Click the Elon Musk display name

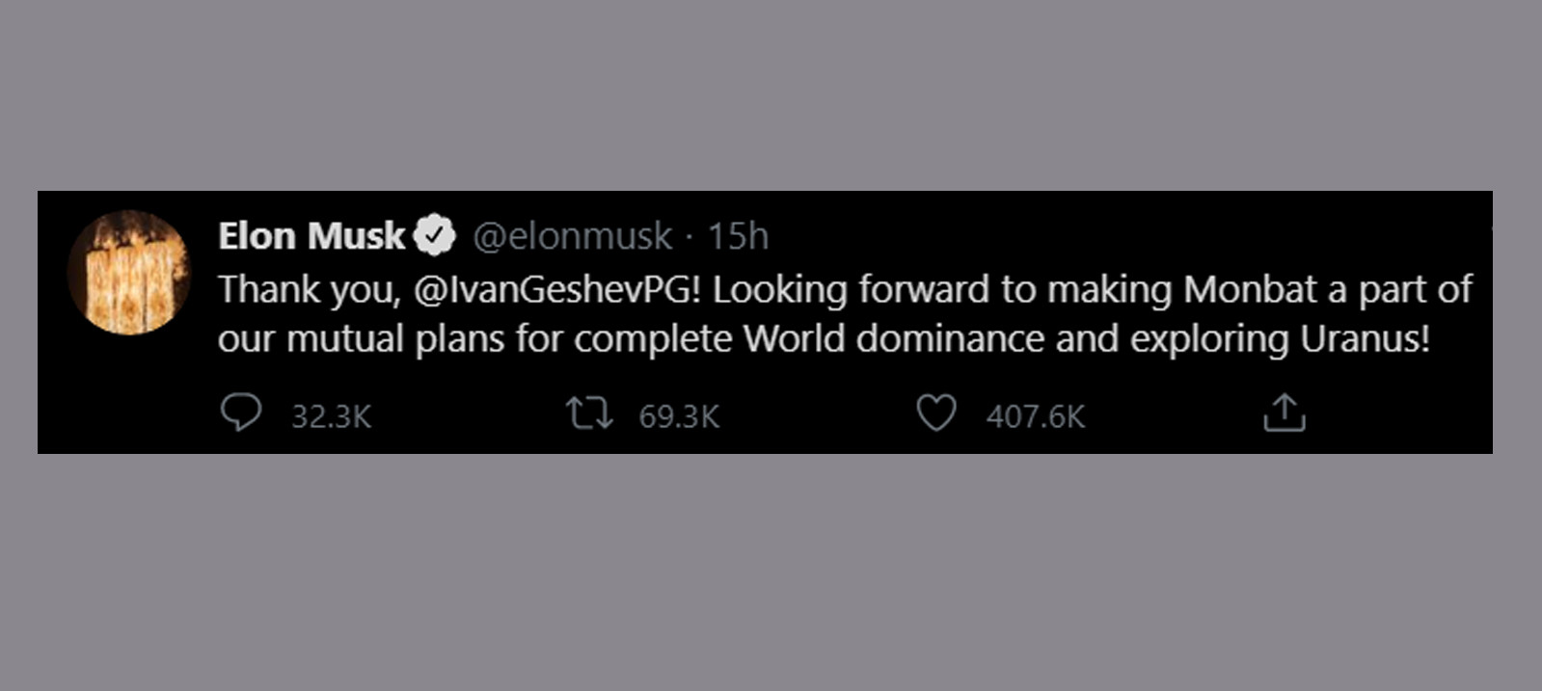(x=311, y=236)
